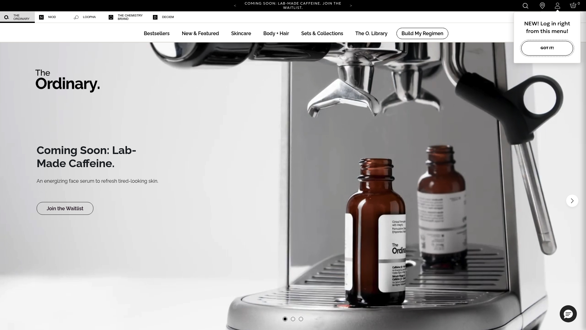Click the Deciem brand logo icon

pyautogui.click(x=155, y=17)
